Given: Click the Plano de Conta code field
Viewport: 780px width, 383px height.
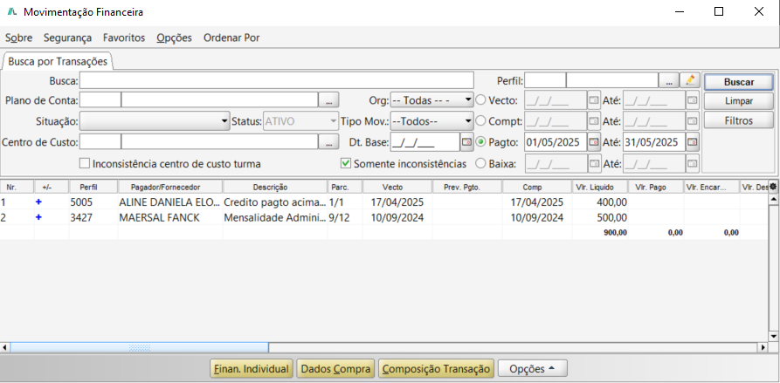Looking at the screenshot, I should pos(100,100).
